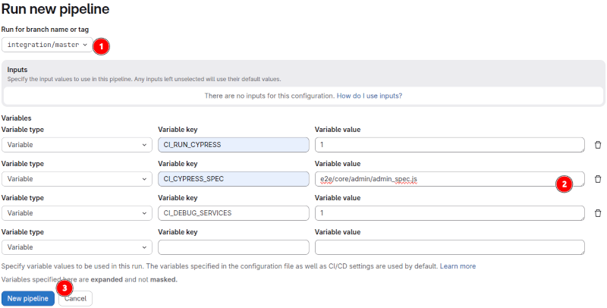607x308 pixels.
Task: Open Variable type dropdown for CI_DEBUG_SERVICES
Action: (x=77, y=213)
